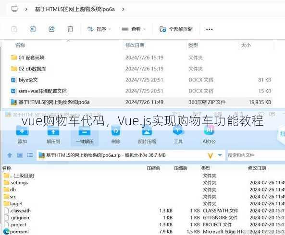Select the src folder in the archive

[10, 197]
